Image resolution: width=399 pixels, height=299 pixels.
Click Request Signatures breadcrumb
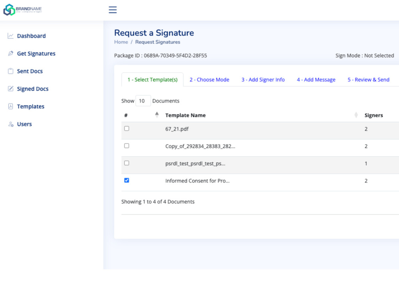click(x=158, y=42)
